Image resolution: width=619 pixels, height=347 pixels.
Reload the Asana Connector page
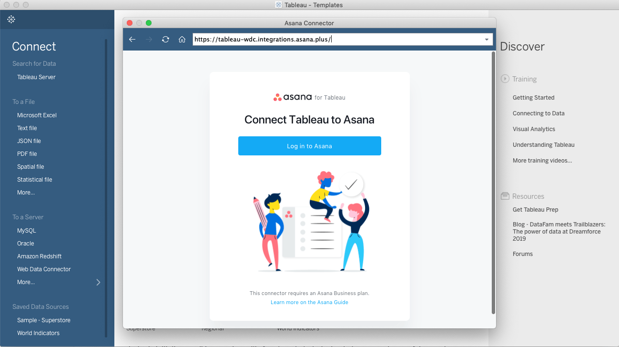[x=165, y=40]
